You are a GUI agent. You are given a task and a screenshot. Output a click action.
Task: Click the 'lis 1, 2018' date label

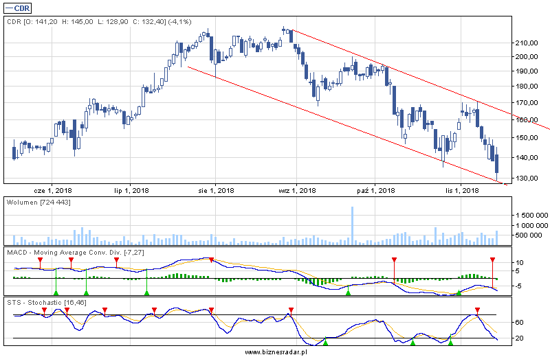pyautogui.click(x=460, y=190)
